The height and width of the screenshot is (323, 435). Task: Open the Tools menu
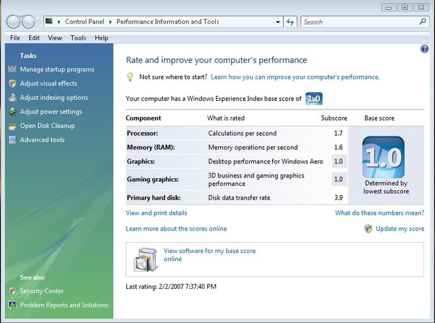coord(78,38)
